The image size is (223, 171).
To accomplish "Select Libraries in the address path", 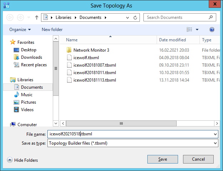I will coord(64,17).
